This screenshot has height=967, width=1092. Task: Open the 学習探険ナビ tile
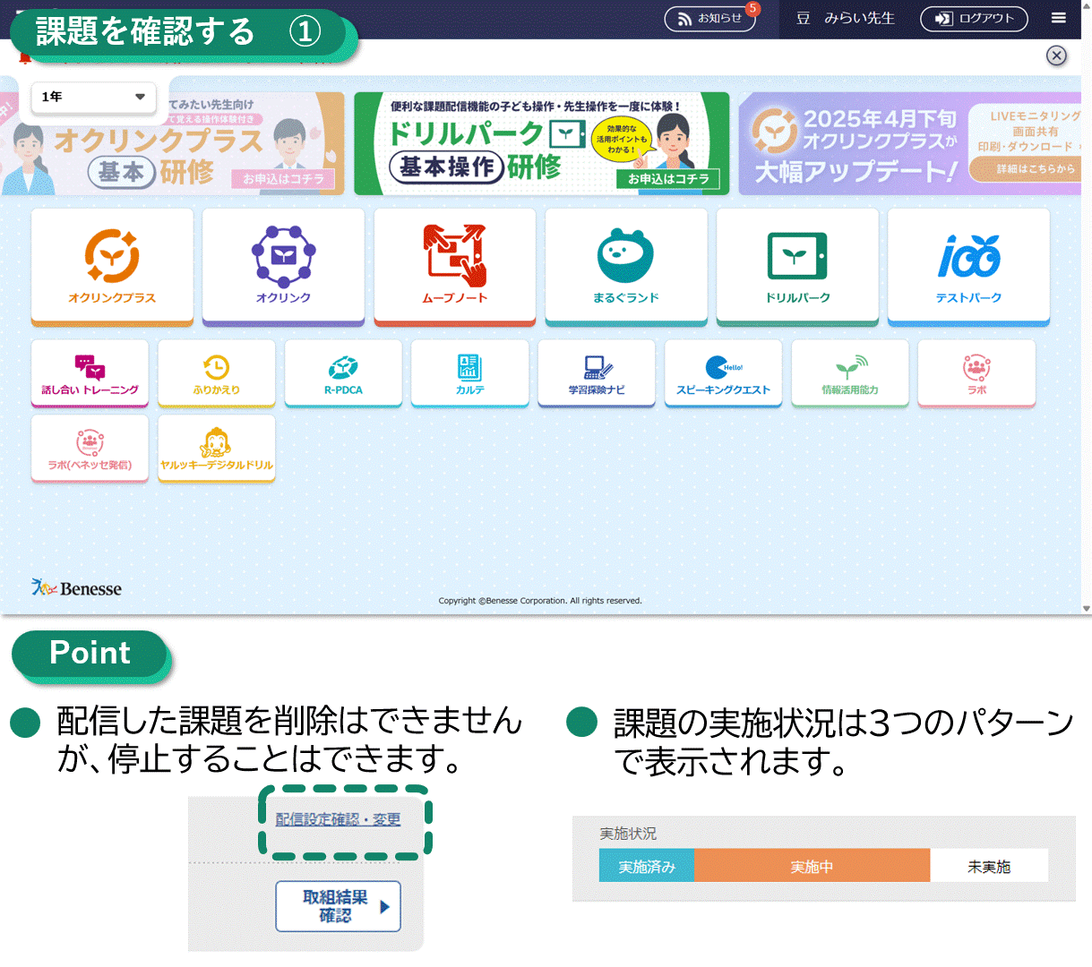[597, 373]
